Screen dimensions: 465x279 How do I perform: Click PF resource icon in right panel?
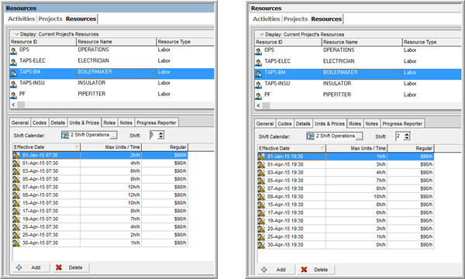pos(258,96)
